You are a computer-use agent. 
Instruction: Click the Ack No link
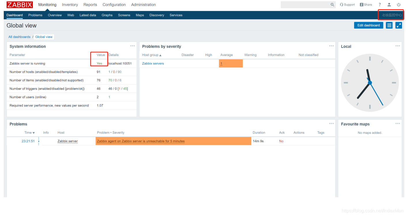[281, 141]
